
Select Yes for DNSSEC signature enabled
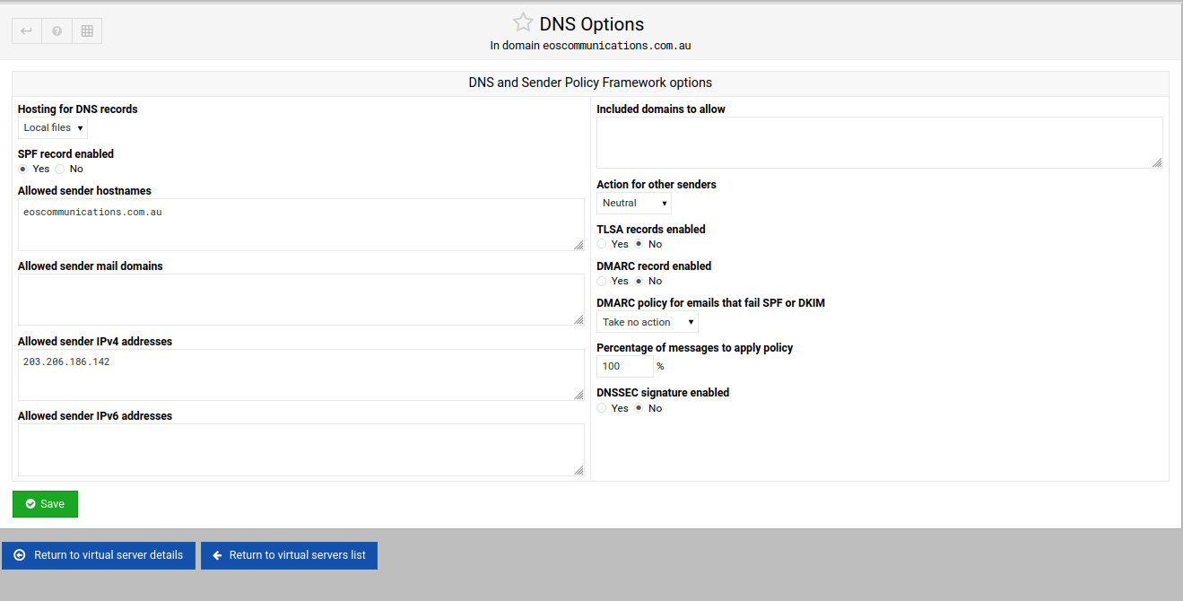pos(602,408)
